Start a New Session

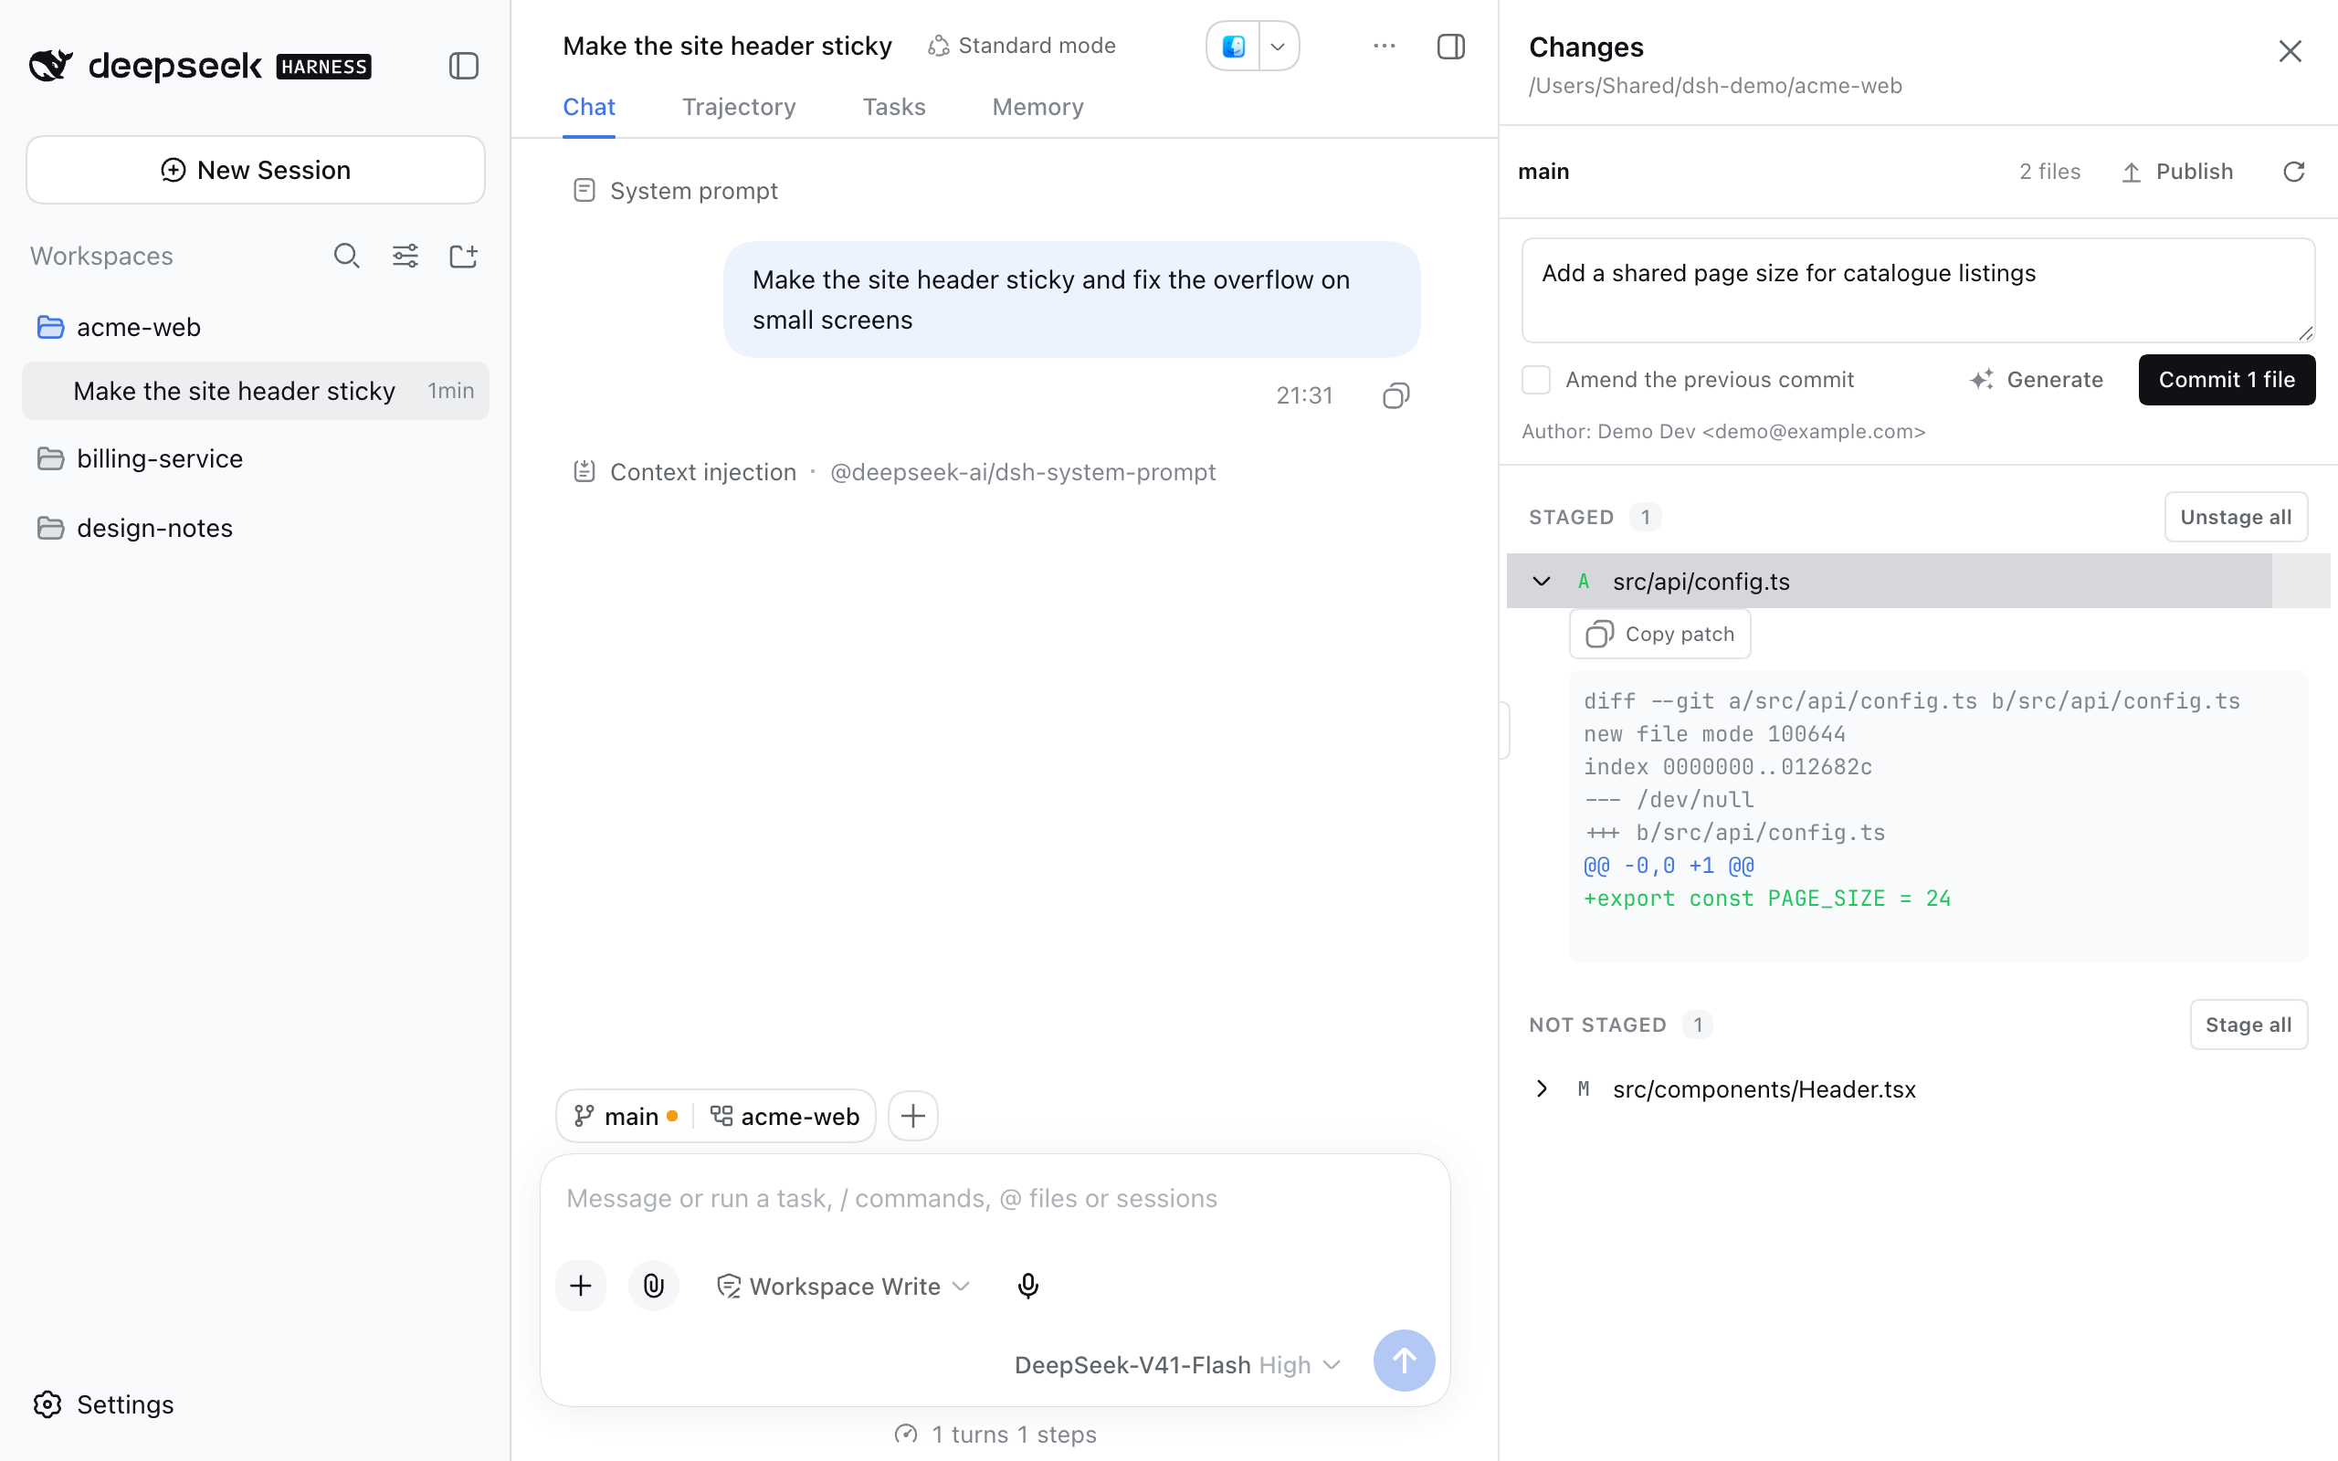coord(255,170)
